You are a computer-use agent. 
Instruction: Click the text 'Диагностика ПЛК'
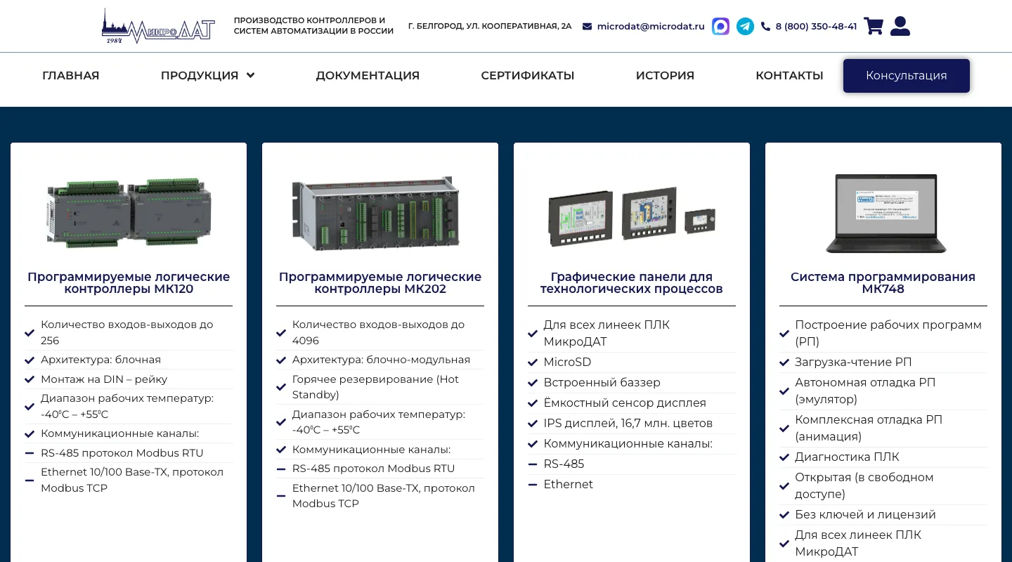(x=847, y=457)
